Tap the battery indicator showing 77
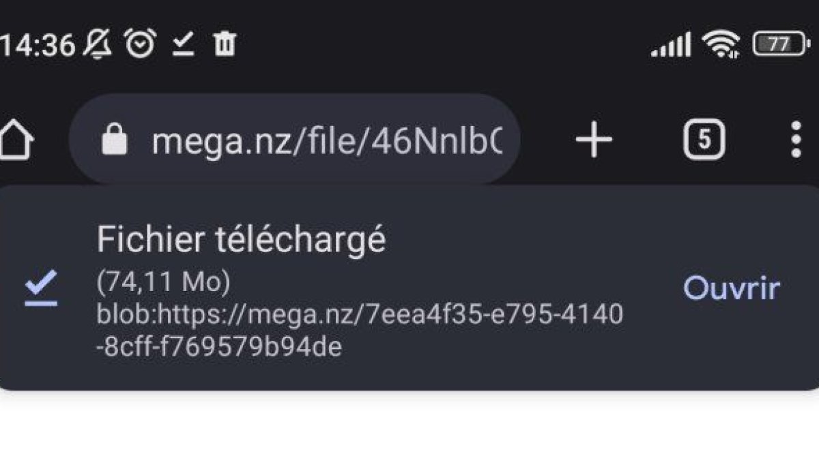Screen dimensions: 819x460 [x=780, y=45]
